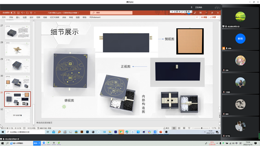The width and height of the screenshot is (260, 146).
Task: Open the 文件 (File) menu
Action: [4, 17]
